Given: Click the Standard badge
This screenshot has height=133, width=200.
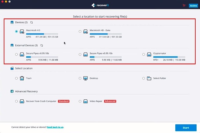Looking at the screenshot, I should point(64,101).
